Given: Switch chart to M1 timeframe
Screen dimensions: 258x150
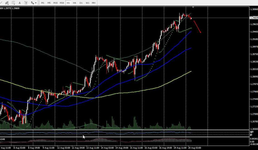Looking at the screenshot, I should click(43, 3).
